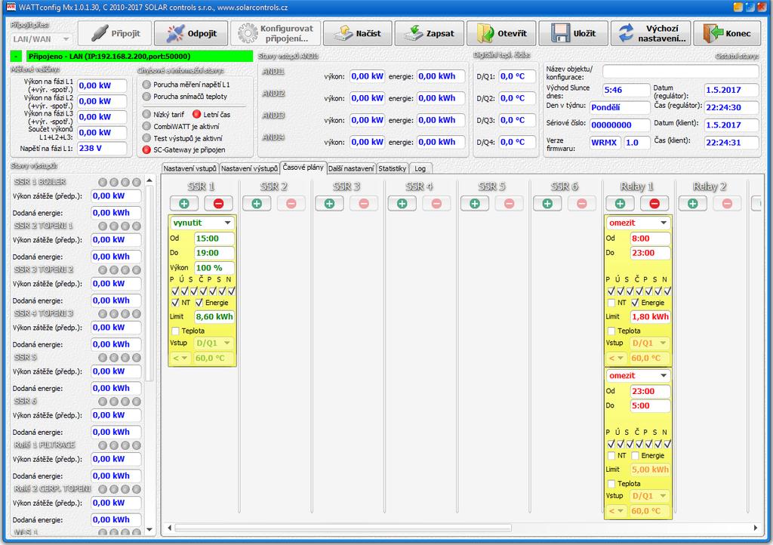773x545 pixels.
Task: Click the Odpojit disconnect button
Action: 191,33
